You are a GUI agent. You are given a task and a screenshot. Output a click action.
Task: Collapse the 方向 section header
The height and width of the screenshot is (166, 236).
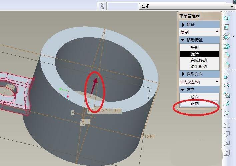click(199, 90)
